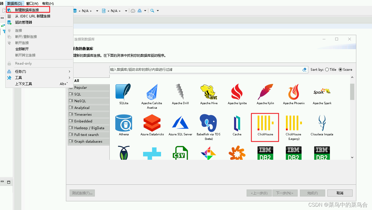The height and width of the screenshot is (210, 372).
Task: Pick the ClickHouse (Legacy) driver
Action: [x=293, y=127]
